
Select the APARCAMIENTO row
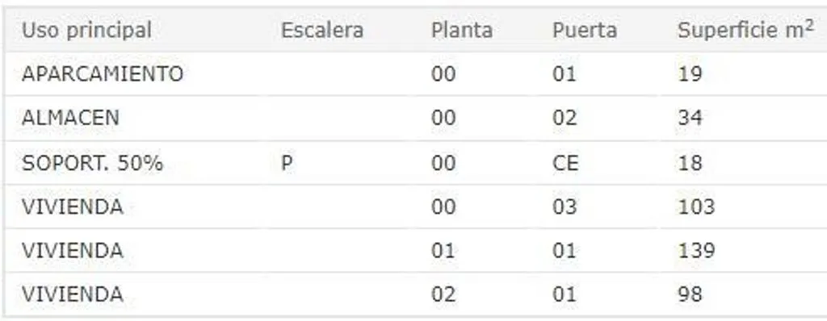416,73
